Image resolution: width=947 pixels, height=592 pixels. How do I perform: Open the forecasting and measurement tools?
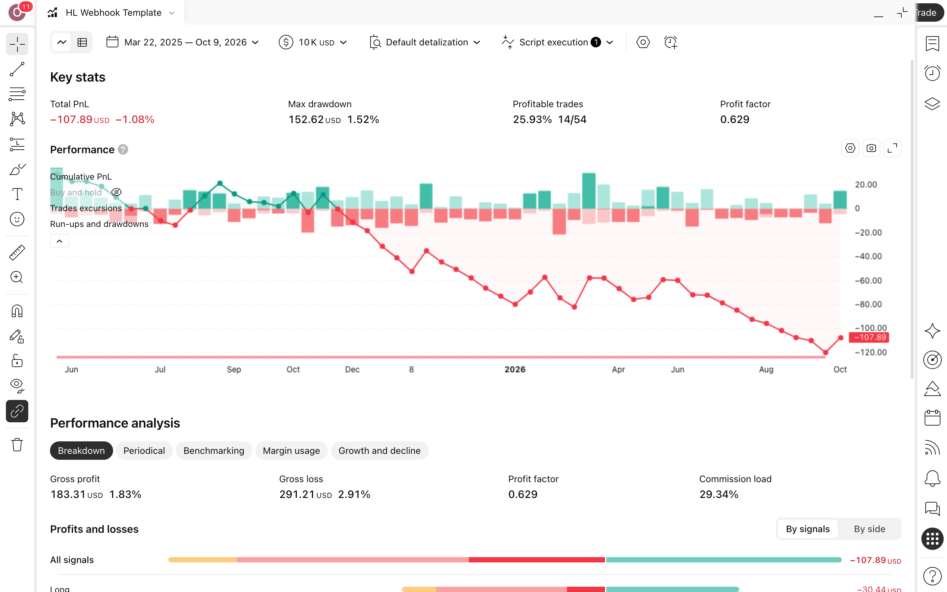pyautogui.click(x=17, y=144)
